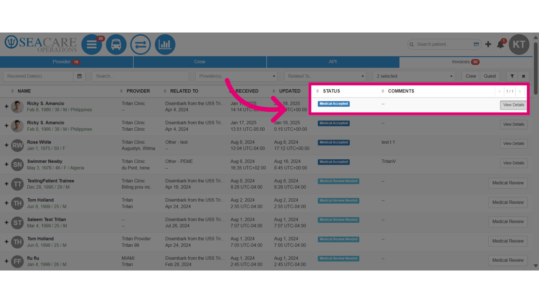Go to the previous page arrow
539x303 pixels.
click(x=500, y=91)
